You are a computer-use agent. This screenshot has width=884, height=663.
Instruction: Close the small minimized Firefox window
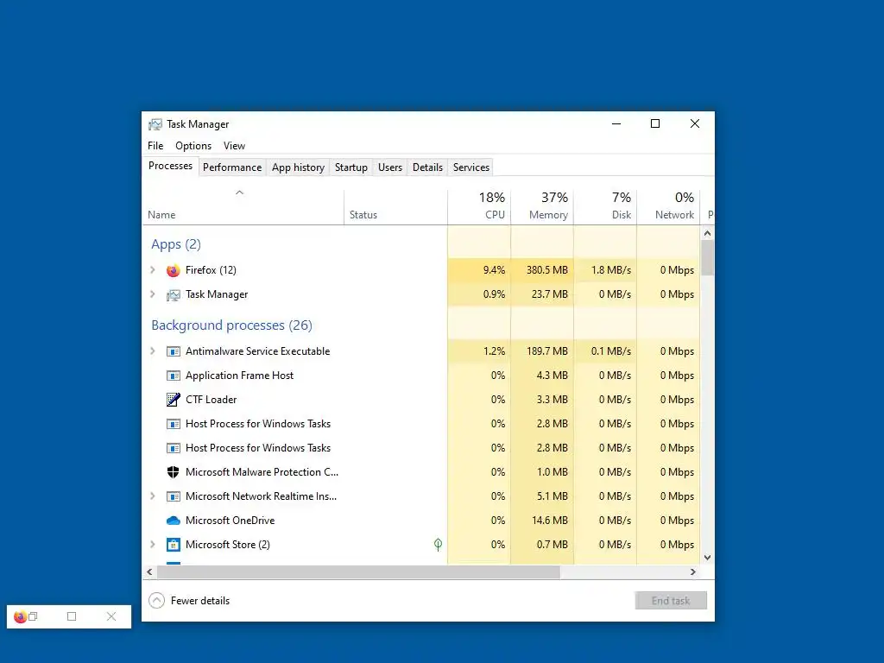(111, 616)
